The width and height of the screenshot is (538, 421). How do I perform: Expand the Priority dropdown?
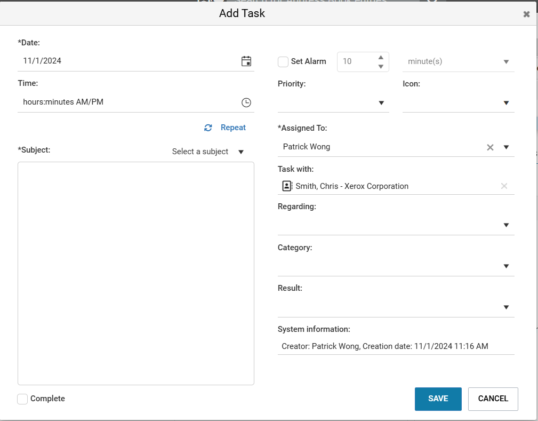tap(381, 103)
